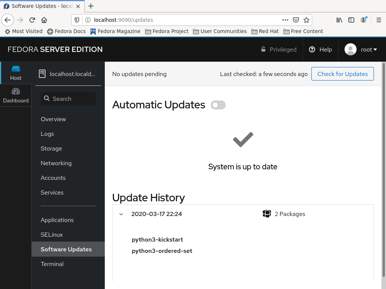The height and width of the screenshot is (289, 386).
Task: Open the Fedora Project bookmarks folder
Action: (167, 32)
